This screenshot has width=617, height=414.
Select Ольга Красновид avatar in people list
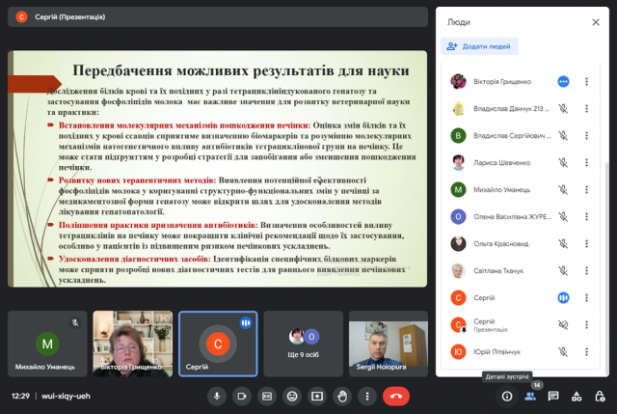pos(458,244)
